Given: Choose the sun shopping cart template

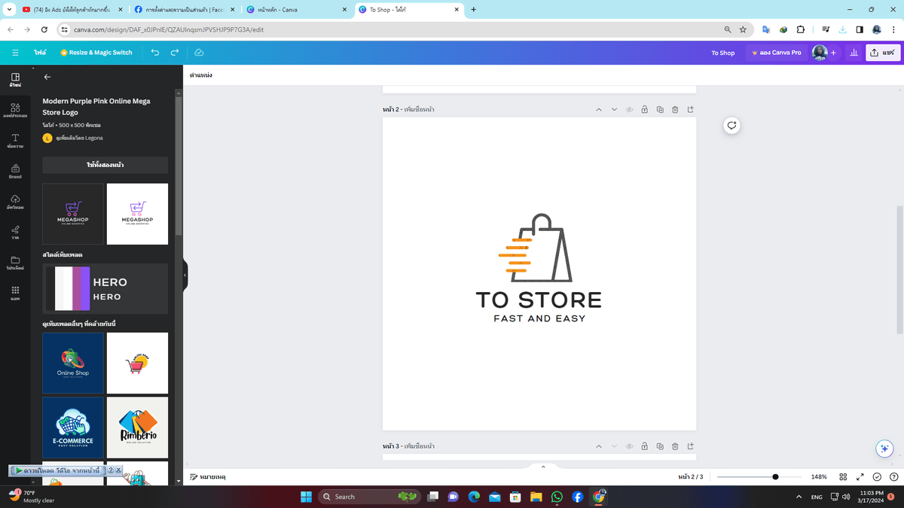Looking at the screenshot, I should tap(137, 363).
